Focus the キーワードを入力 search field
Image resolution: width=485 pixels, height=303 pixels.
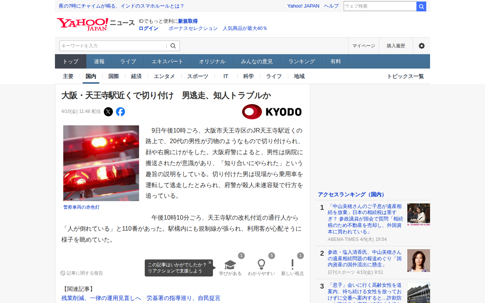tap(113, 46)
